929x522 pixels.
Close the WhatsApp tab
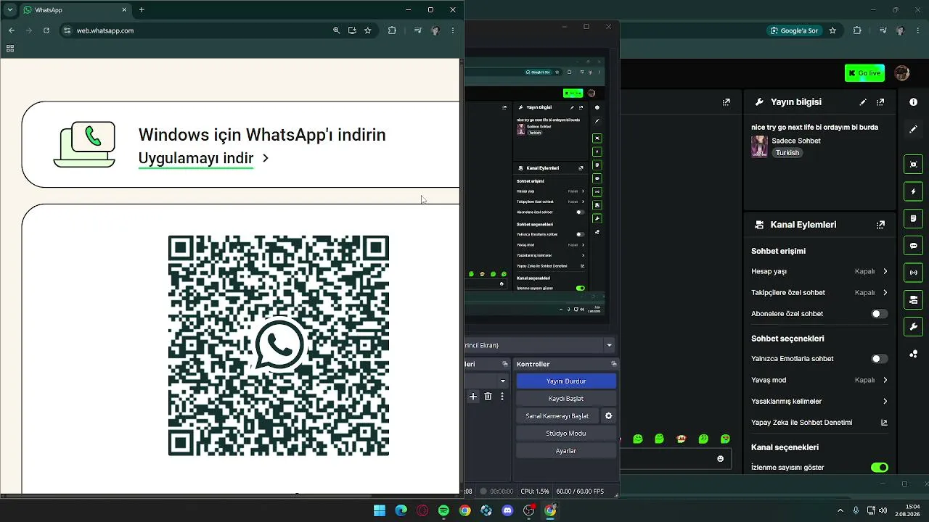coord(124,10)
